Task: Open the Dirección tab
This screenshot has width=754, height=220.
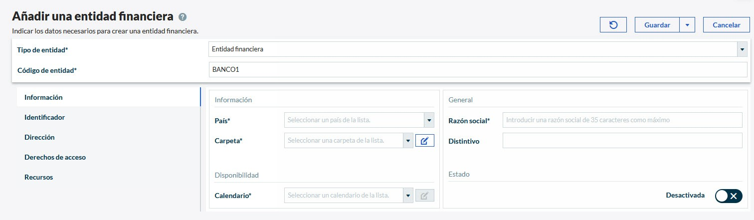Action: point(39,137)
